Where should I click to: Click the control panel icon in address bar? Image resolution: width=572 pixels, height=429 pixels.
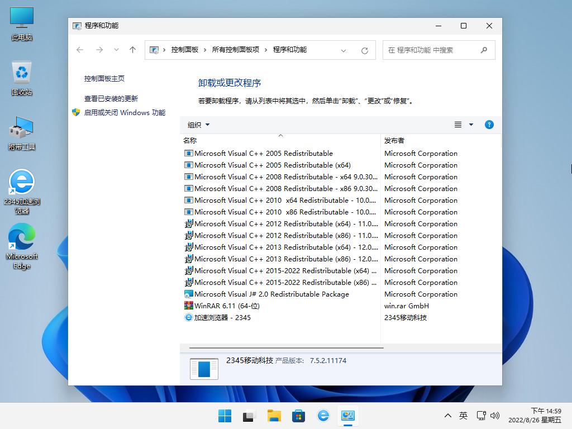click(x=154, y=50)
